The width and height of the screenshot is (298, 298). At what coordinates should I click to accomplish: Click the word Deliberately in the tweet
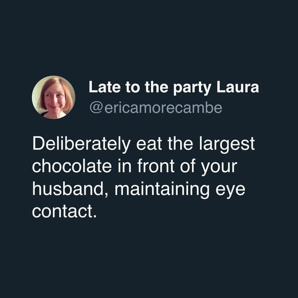coord(82,144)
